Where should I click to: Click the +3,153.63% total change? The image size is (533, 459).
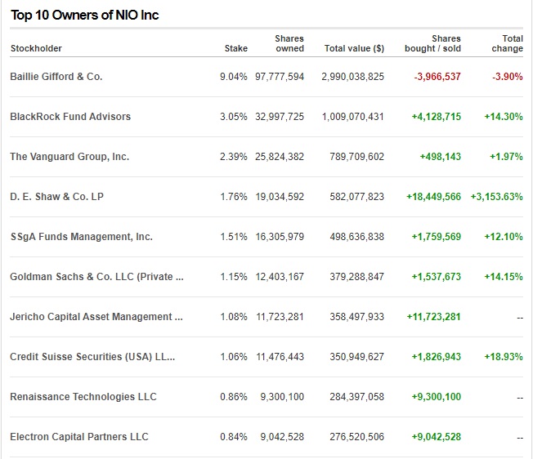[497, 197]
